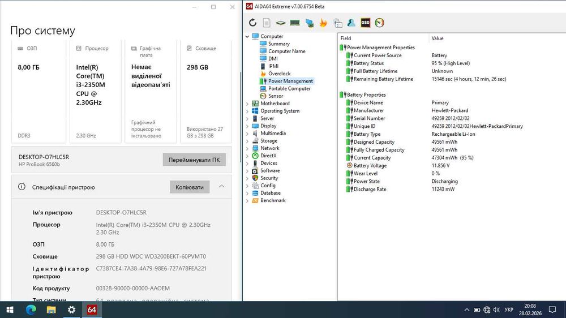The height and width of the screenshot is (318, 566).
Task: Select Config in the AIDA64 tree
Action: click(x=268, y=186)
